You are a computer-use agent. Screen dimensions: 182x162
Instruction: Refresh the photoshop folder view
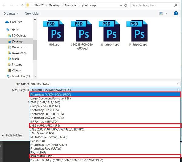pyautogui.click(x=126, y=5)
